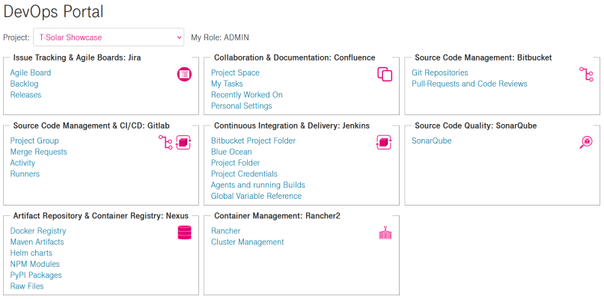Click the SonarQube bug magnifier icon
The height and width of the screenshot is (299, 604).
pos(586,142)
